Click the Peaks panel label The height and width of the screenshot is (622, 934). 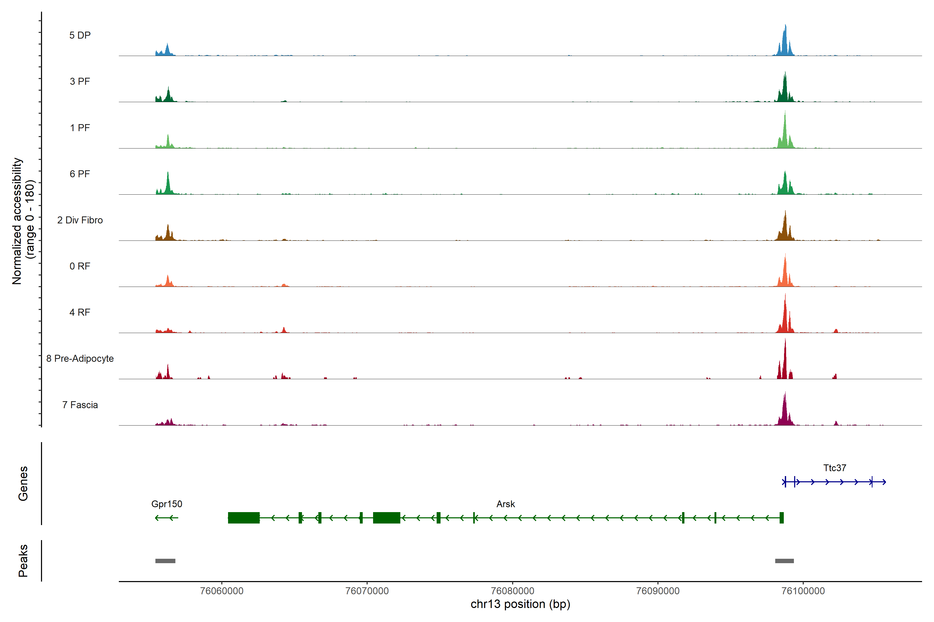point(23,561)
